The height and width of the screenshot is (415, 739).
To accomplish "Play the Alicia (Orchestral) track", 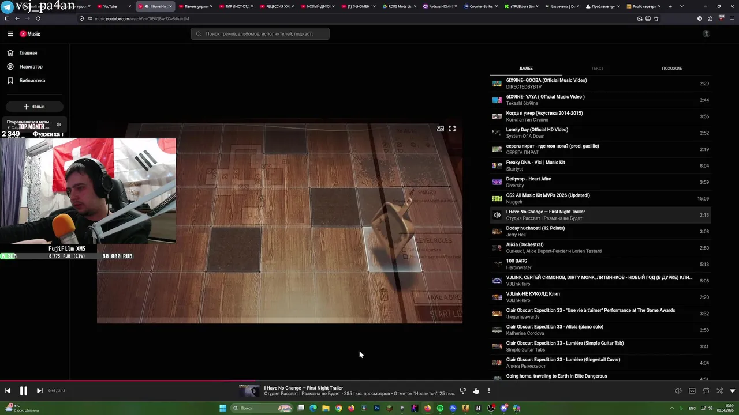I will [x=600, y=248].
